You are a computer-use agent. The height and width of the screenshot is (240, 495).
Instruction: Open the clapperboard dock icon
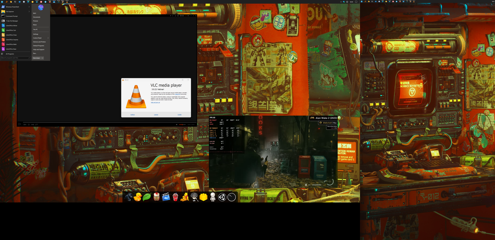166,197
